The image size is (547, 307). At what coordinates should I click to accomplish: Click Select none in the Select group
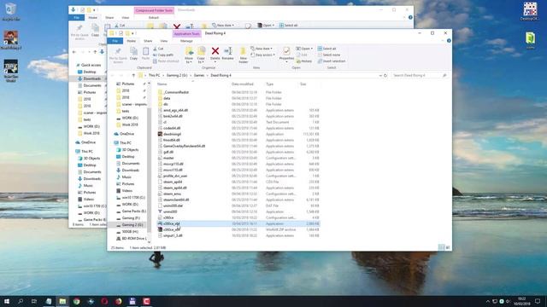pyautogui.click(x=329, y=55)
